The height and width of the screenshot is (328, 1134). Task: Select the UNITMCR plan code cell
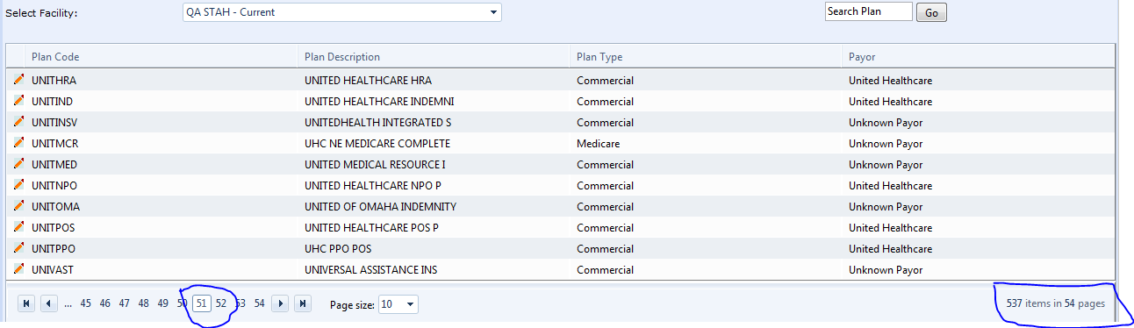point(55,144)
